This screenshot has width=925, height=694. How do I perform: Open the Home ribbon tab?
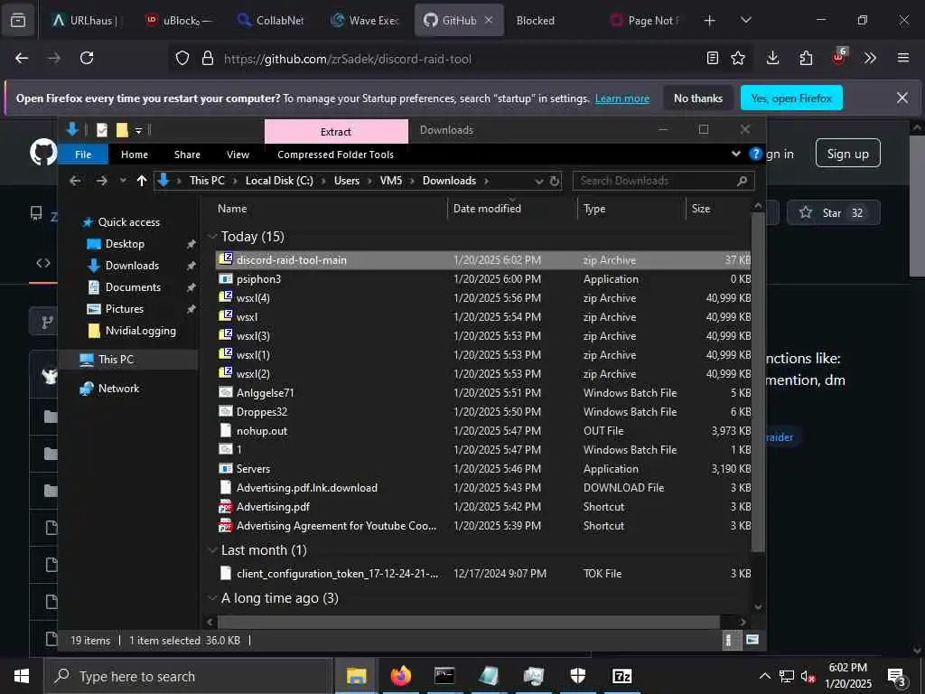135,155
